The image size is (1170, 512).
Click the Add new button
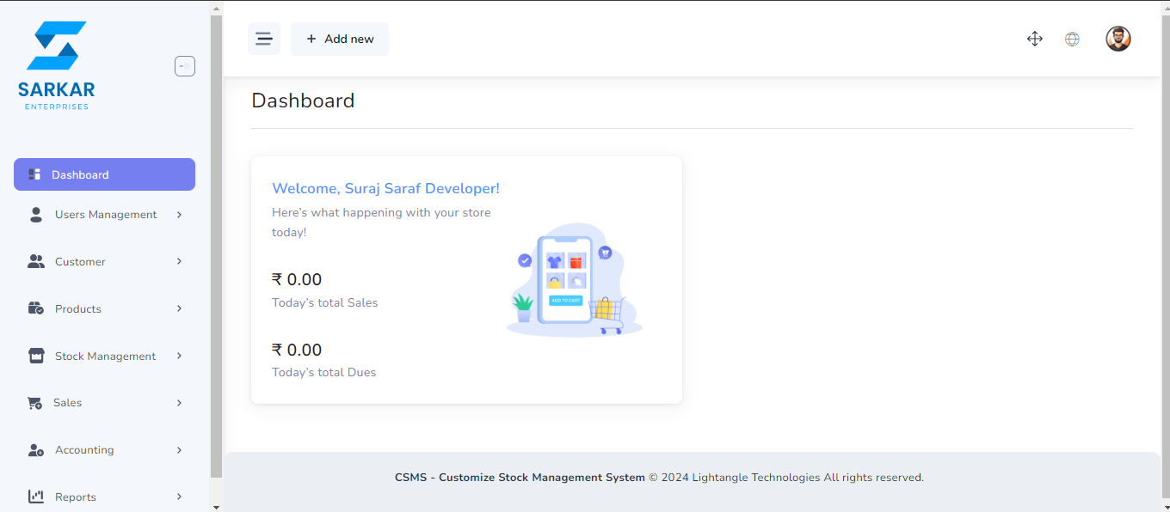click(x=340, y=39)
